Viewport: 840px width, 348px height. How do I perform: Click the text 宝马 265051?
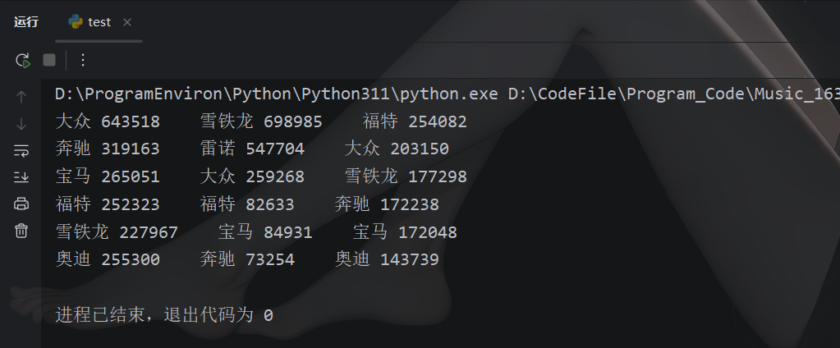click(x=108, y=176)
